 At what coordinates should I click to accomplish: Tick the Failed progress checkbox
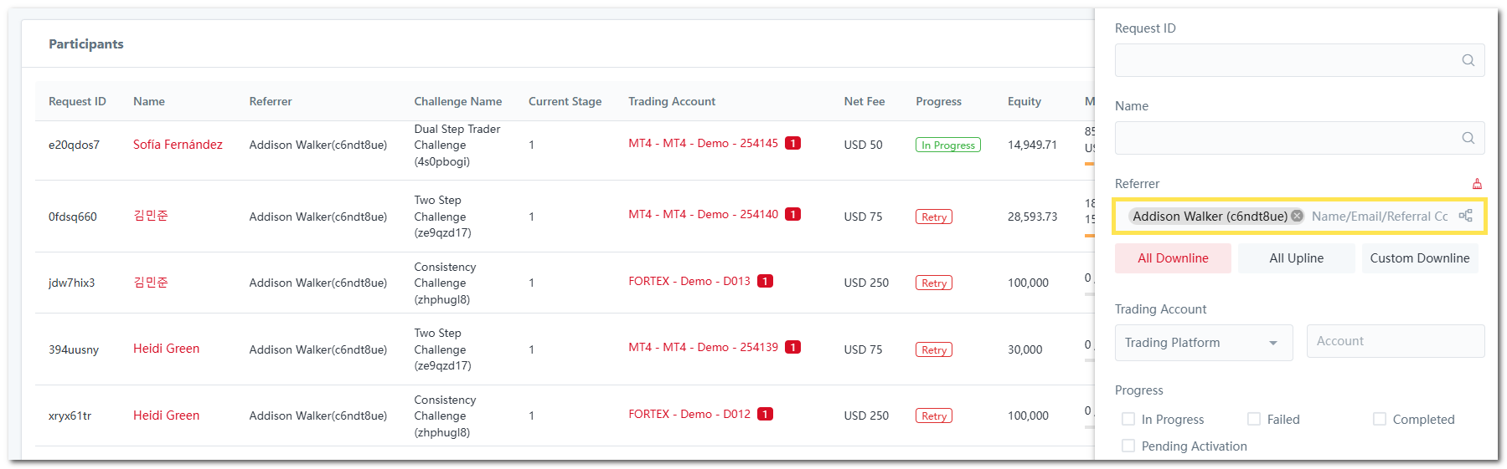[1254, 419]
